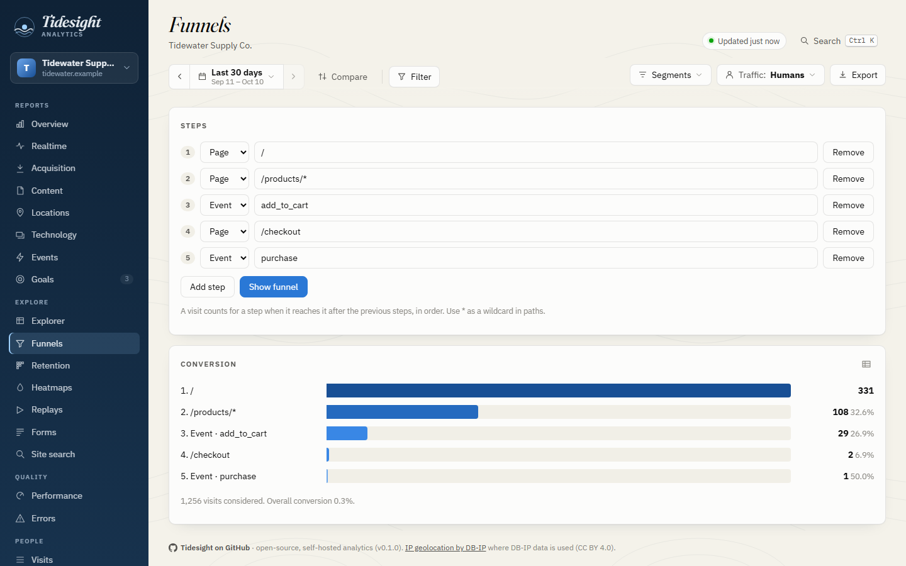
Task: Open the Overview report
Action: pos(74,124)
